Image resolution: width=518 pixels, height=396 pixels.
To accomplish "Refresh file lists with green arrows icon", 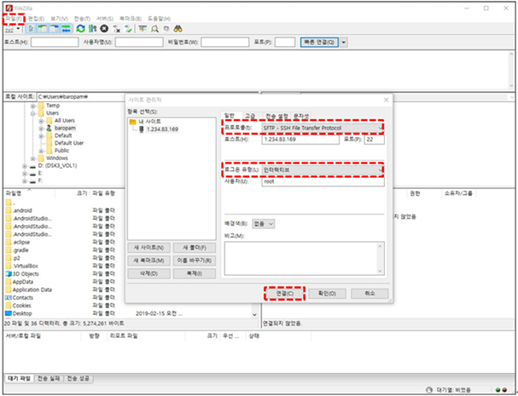I will point(80,29).
